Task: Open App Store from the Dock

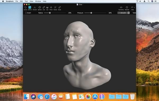Action: coord(95,96)
